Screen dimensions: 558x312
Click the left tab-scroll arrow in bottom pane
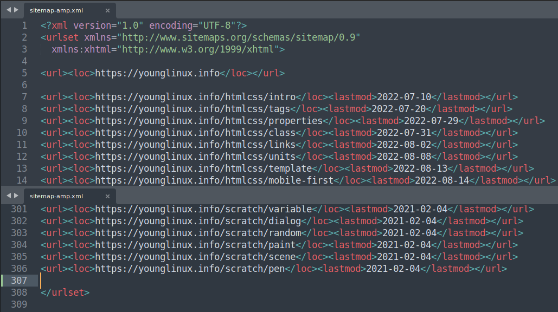click(9, 196)
